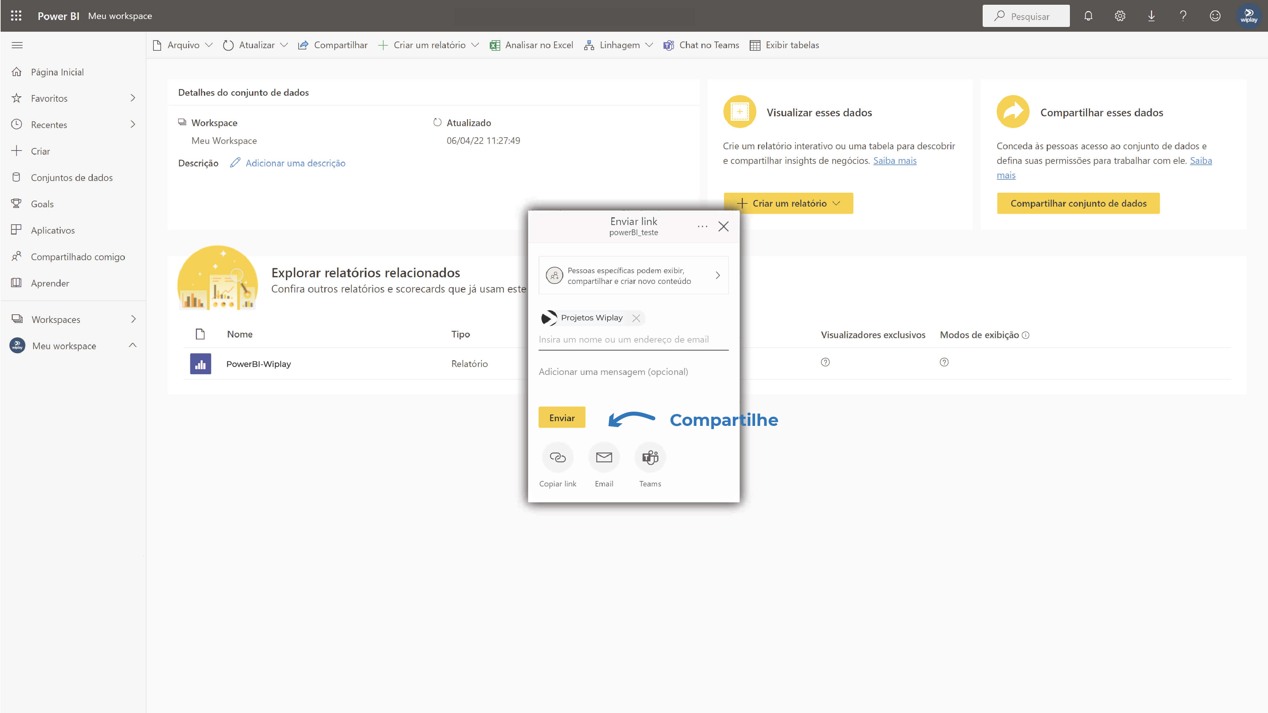Open the Atualizar dropdown
The image size is (1268, 713).
coord(284,45)
